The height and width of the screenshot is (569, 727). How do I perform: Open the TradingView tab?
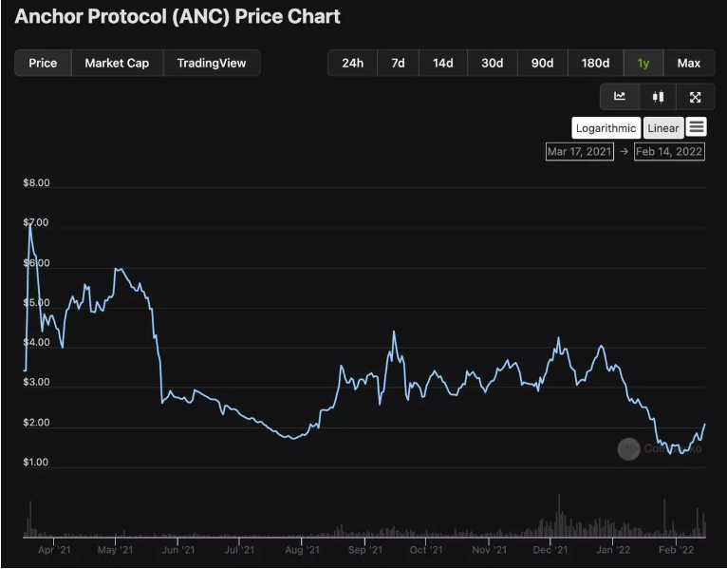point(212,63)
